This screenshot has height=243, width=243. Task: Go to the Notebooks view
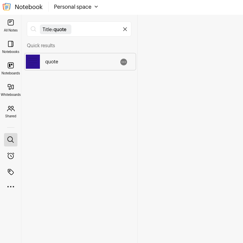coord(11,47)
